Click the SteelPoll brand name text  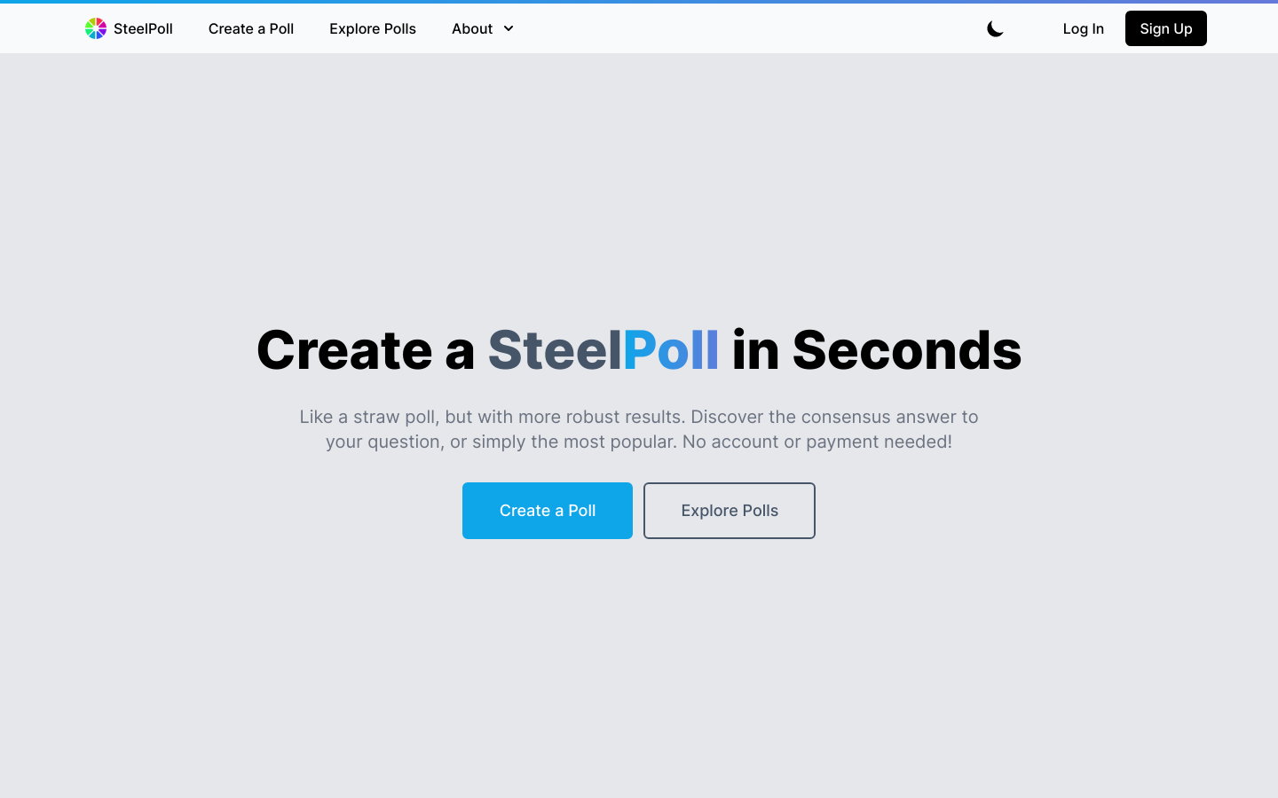(142, 27)
